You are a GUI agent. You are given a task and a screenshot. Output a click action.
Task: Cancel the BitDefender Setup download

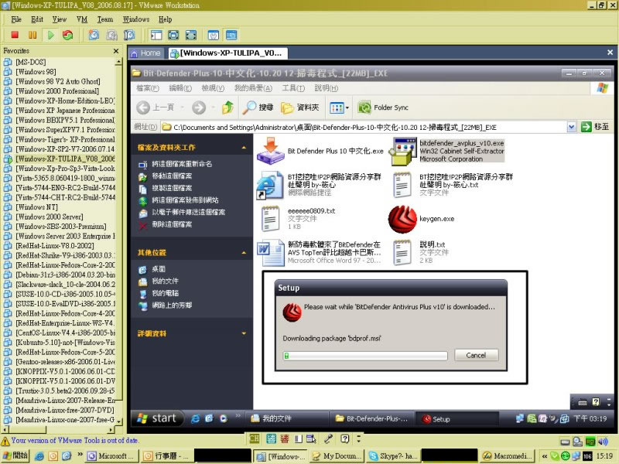point(476,355)
